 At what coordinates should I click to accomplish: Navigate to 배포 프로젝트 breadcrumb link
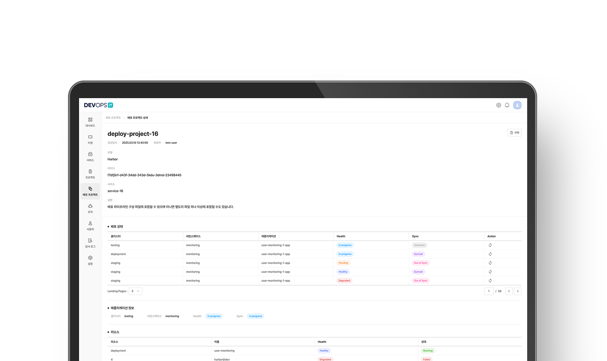[113, 118]
